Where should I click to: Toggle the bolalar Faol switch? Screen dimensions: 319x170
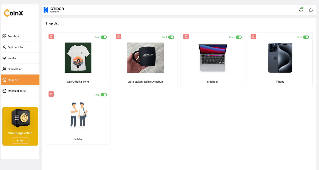104,95
